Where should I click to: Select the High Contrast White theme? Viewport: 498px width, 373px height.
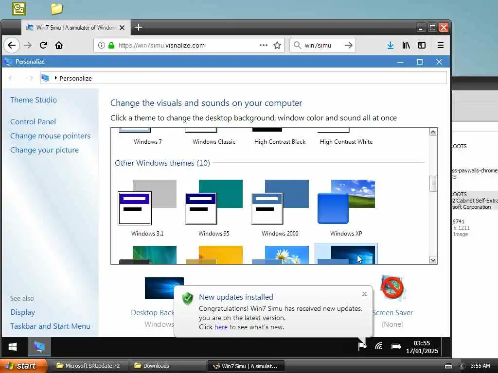pyautogui.click(x=346, y=142)
